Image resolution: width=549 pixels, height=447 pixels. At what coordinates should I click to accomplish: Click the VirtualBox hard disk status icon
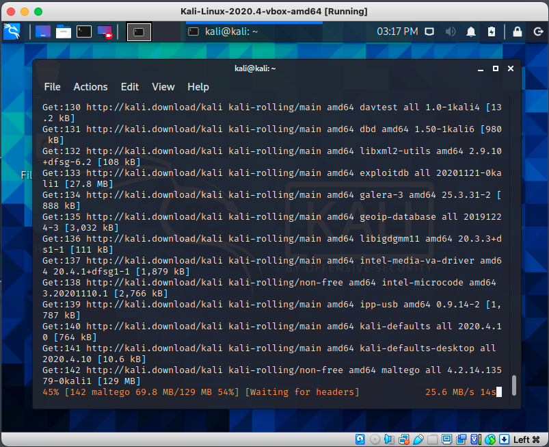[360, 439]
